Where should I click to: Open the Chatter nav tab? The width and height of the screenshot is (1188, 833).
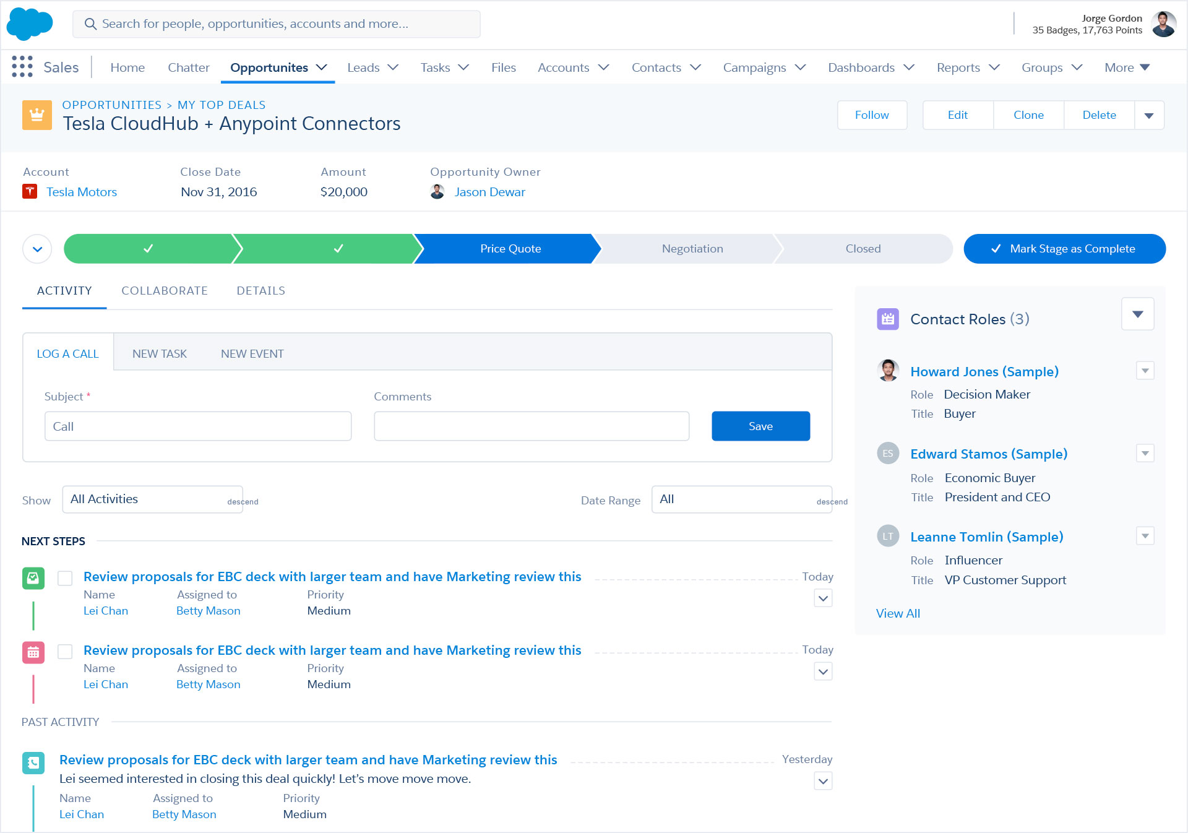(189, 67)
